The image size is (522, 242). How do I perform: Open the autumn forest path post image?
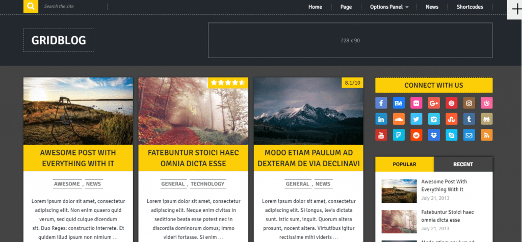pos(193,111)
